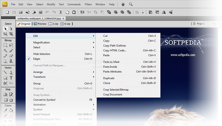Select the Rectangle vector tool
This screenshot has width=222, height=126.
point(5,78)
